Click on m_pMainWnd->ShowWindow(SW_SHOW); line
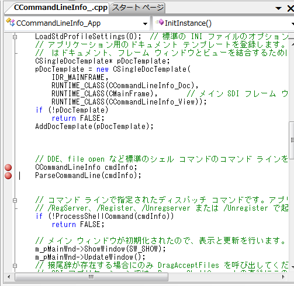Screen dimensions: 294x286 point(101,249)
